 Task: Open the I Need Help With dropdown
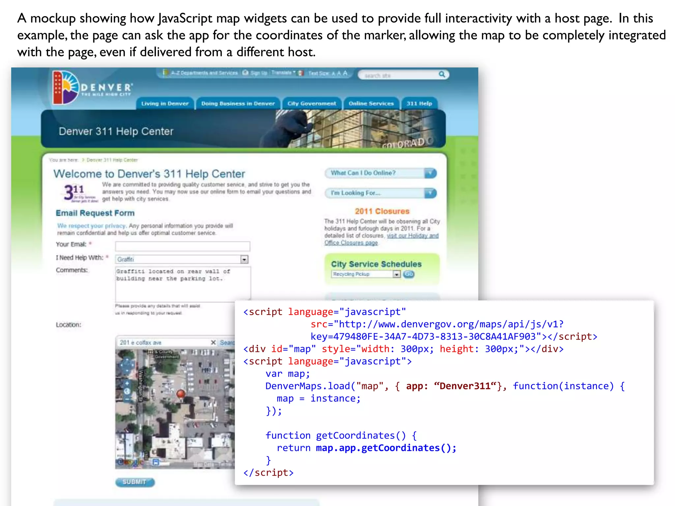click(244, 260)
